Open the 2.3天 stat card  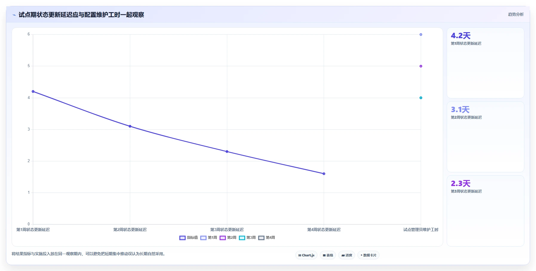(485, 211)
